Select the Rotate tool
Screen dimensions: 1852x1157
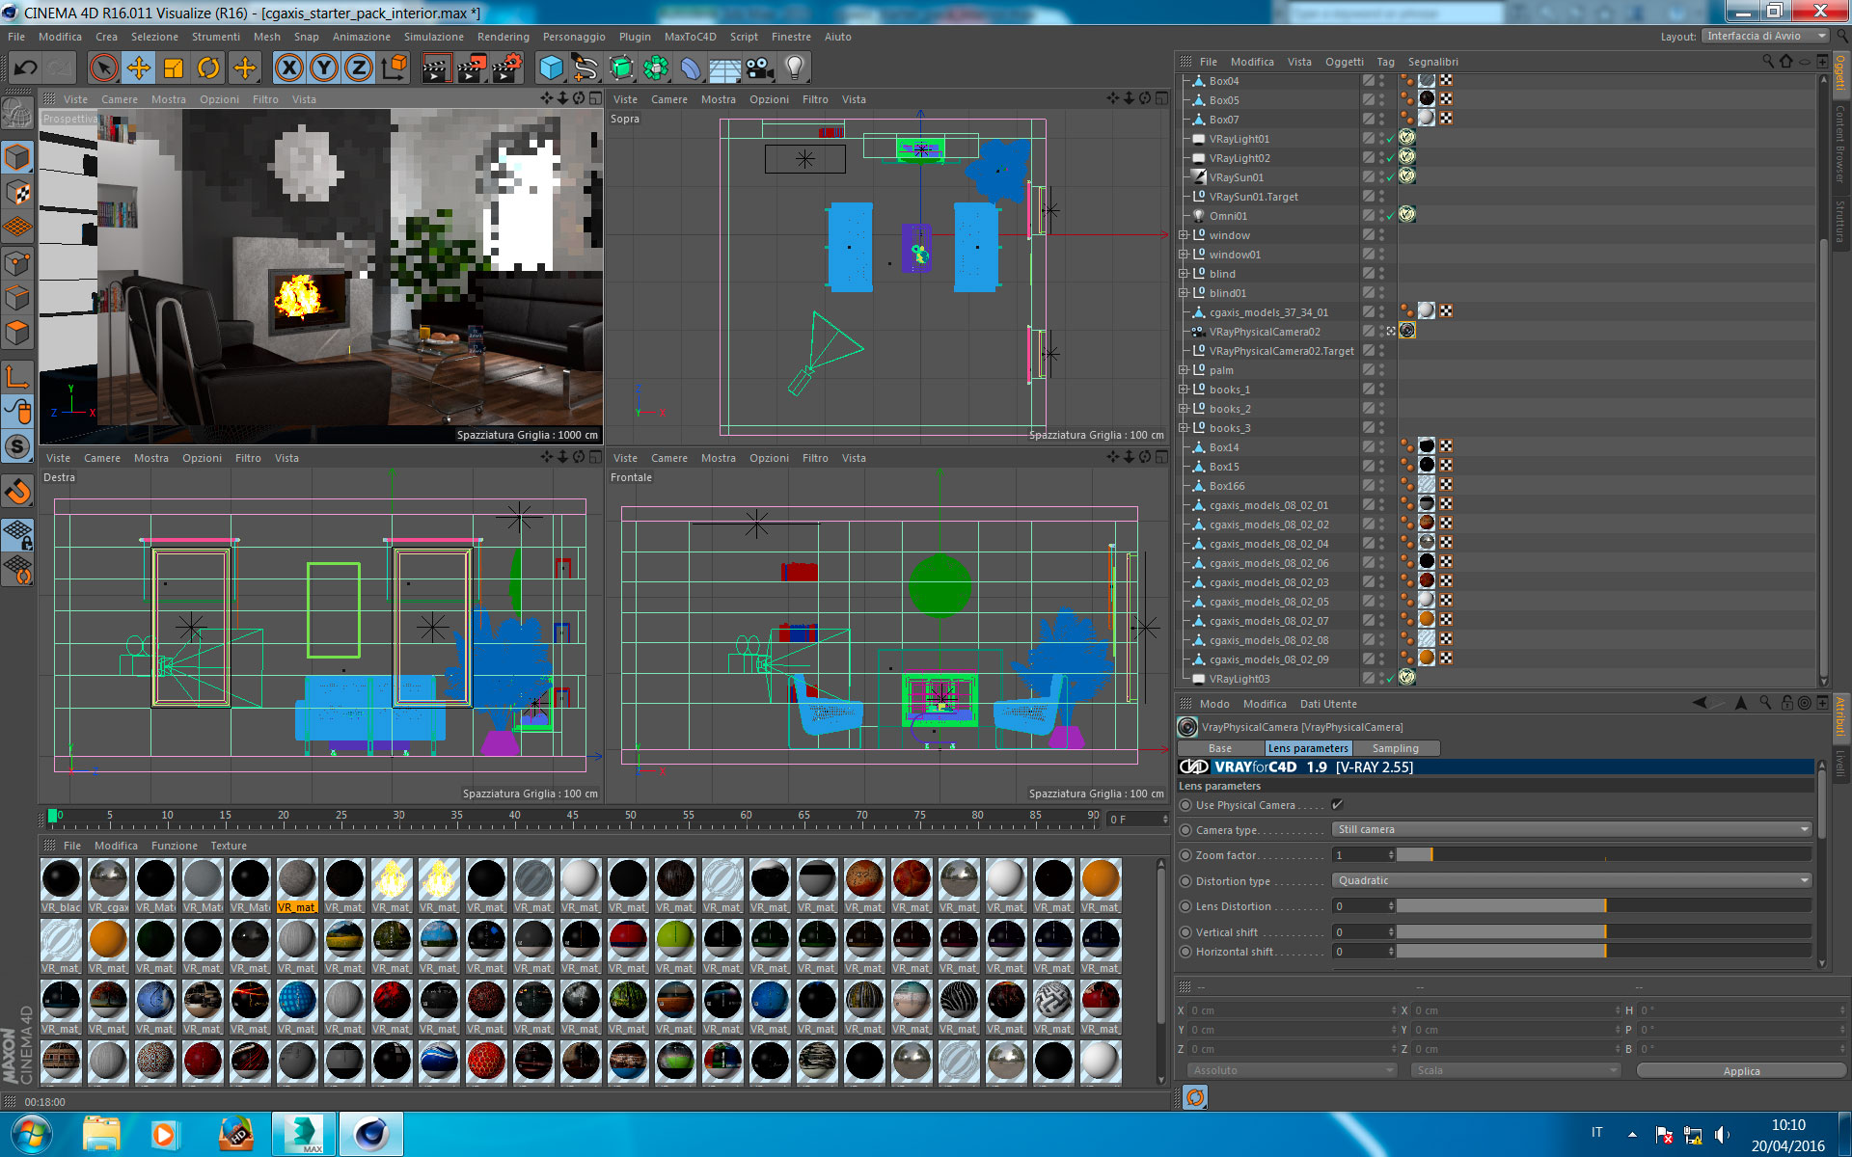pos(208,67)
